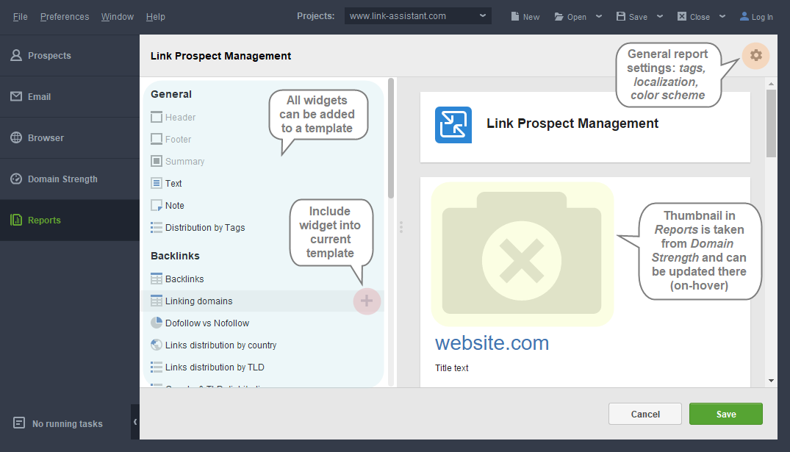The height and width of the screenshot is (452, 790).
Task: Open the Window menu
Action: (118, 17)
